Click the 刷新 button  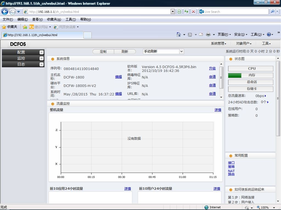125,52
